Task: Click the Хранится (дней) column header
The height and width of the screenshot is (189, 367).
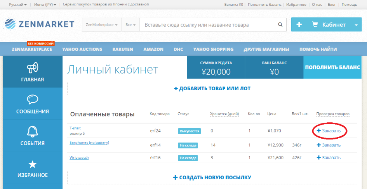Action: tap(224, 114)
